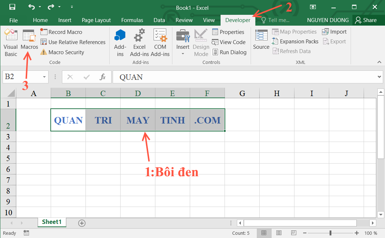The image size is (385, 238).
Task: Open the File tab
Action: click(x=13, y=20)
